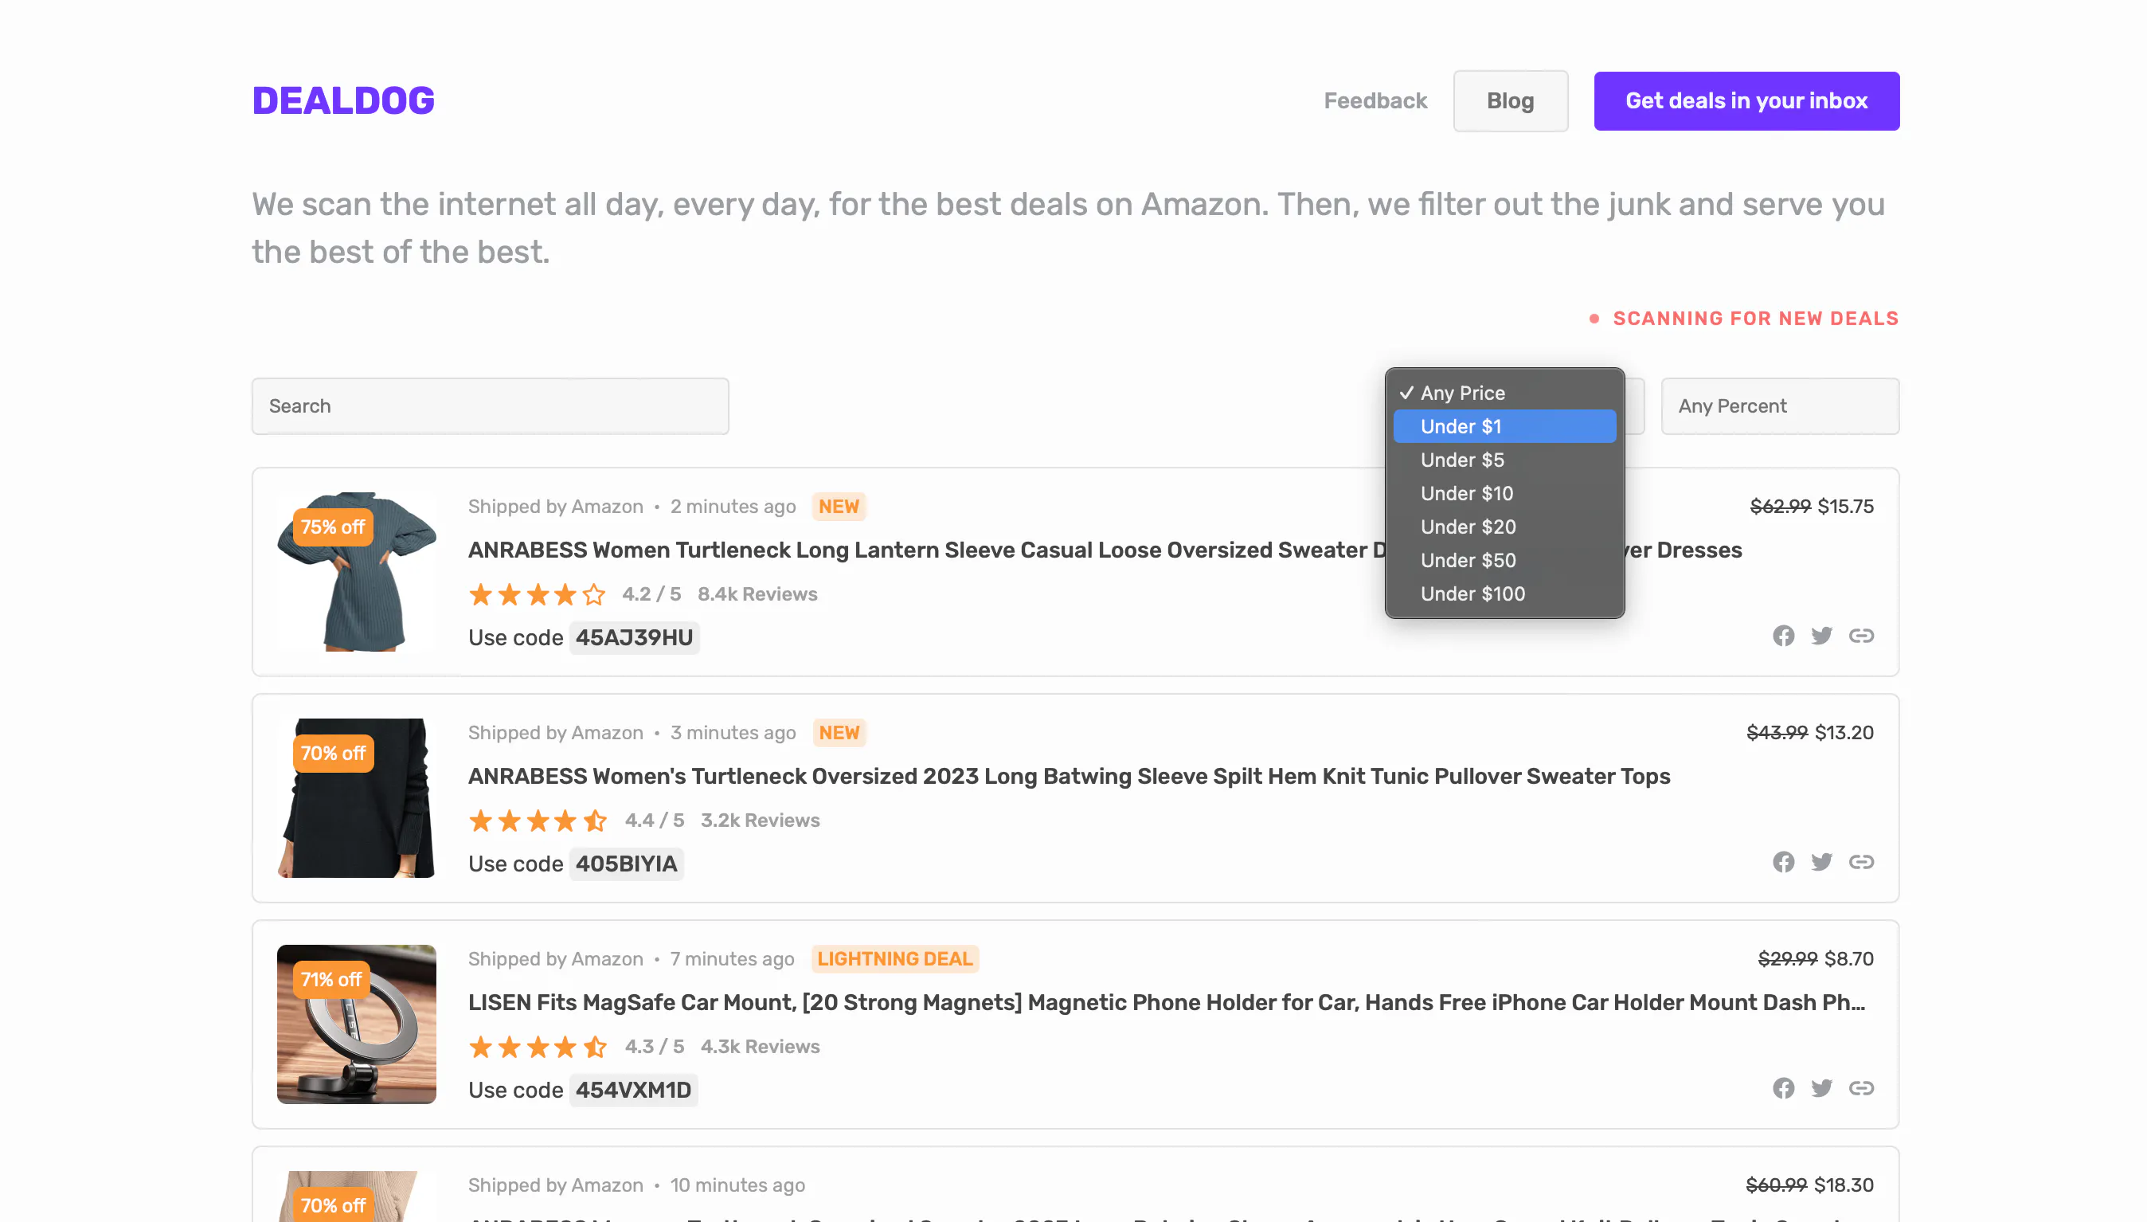Choose Under $100 price filter

pyautogui.click(x=1504, y=594)
